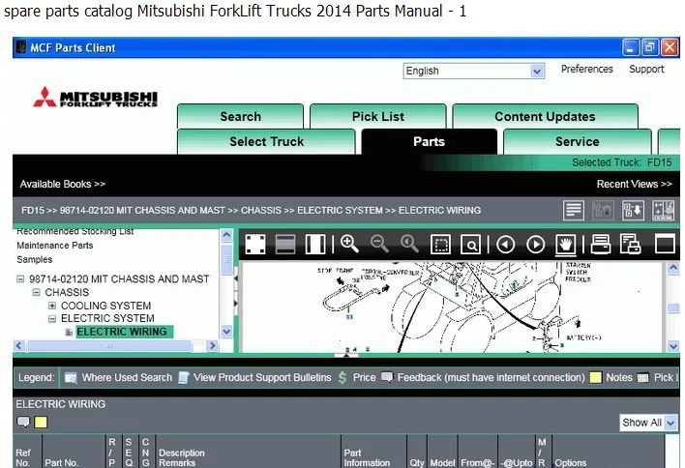685x468 pixels.
Task: Open the Select Truck tab
Action: 266,141
